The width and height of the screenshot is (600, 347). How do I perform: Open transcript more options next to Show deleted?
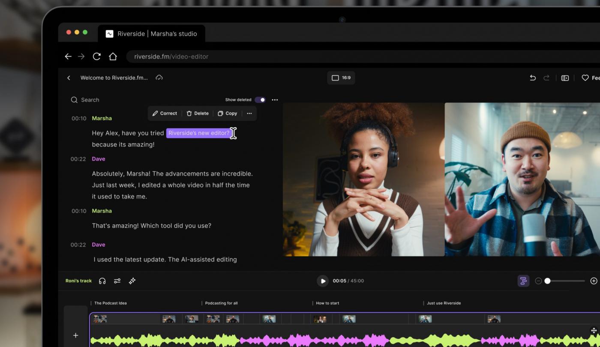[275, 100]
